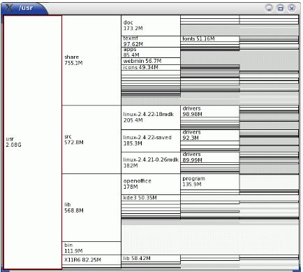Click the X window icon in title bar
303x272 pixels.
pos(9,8)
